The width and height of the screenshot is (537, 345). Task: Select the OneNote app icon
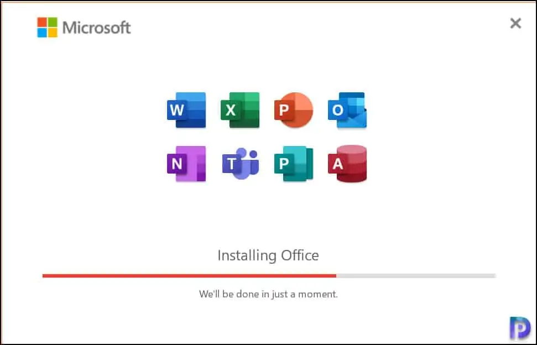(x=186, y=164)
